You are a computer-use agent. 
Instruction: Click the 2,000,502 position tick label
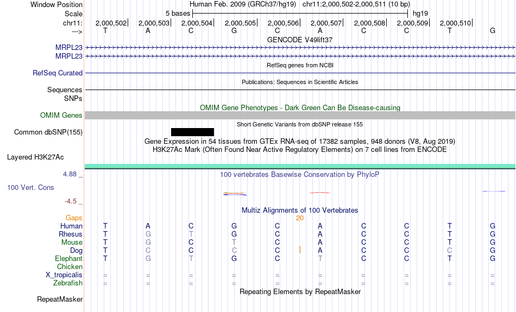click(x=111, y=23)
